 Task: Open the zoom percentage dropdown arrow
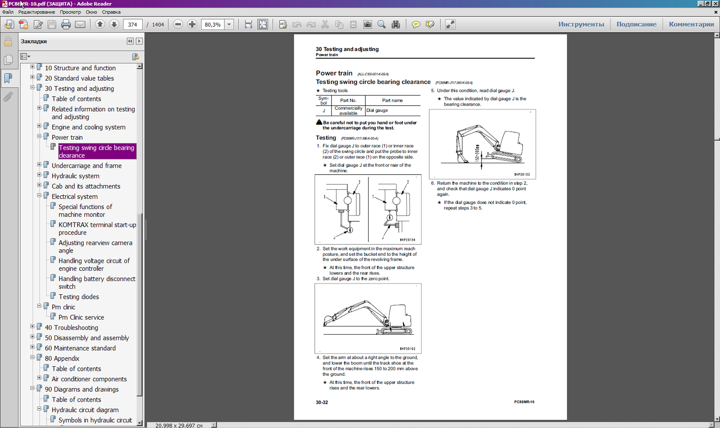[229, 25]
